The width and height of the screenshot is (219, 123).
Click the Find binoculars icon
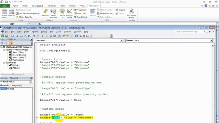click(x=29, y=36)
